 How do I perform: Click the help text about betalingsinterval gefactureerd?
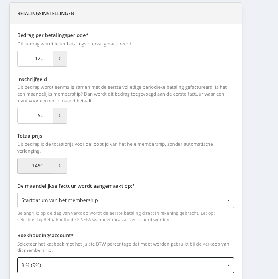pyautogui.click(x=74, y=44)
